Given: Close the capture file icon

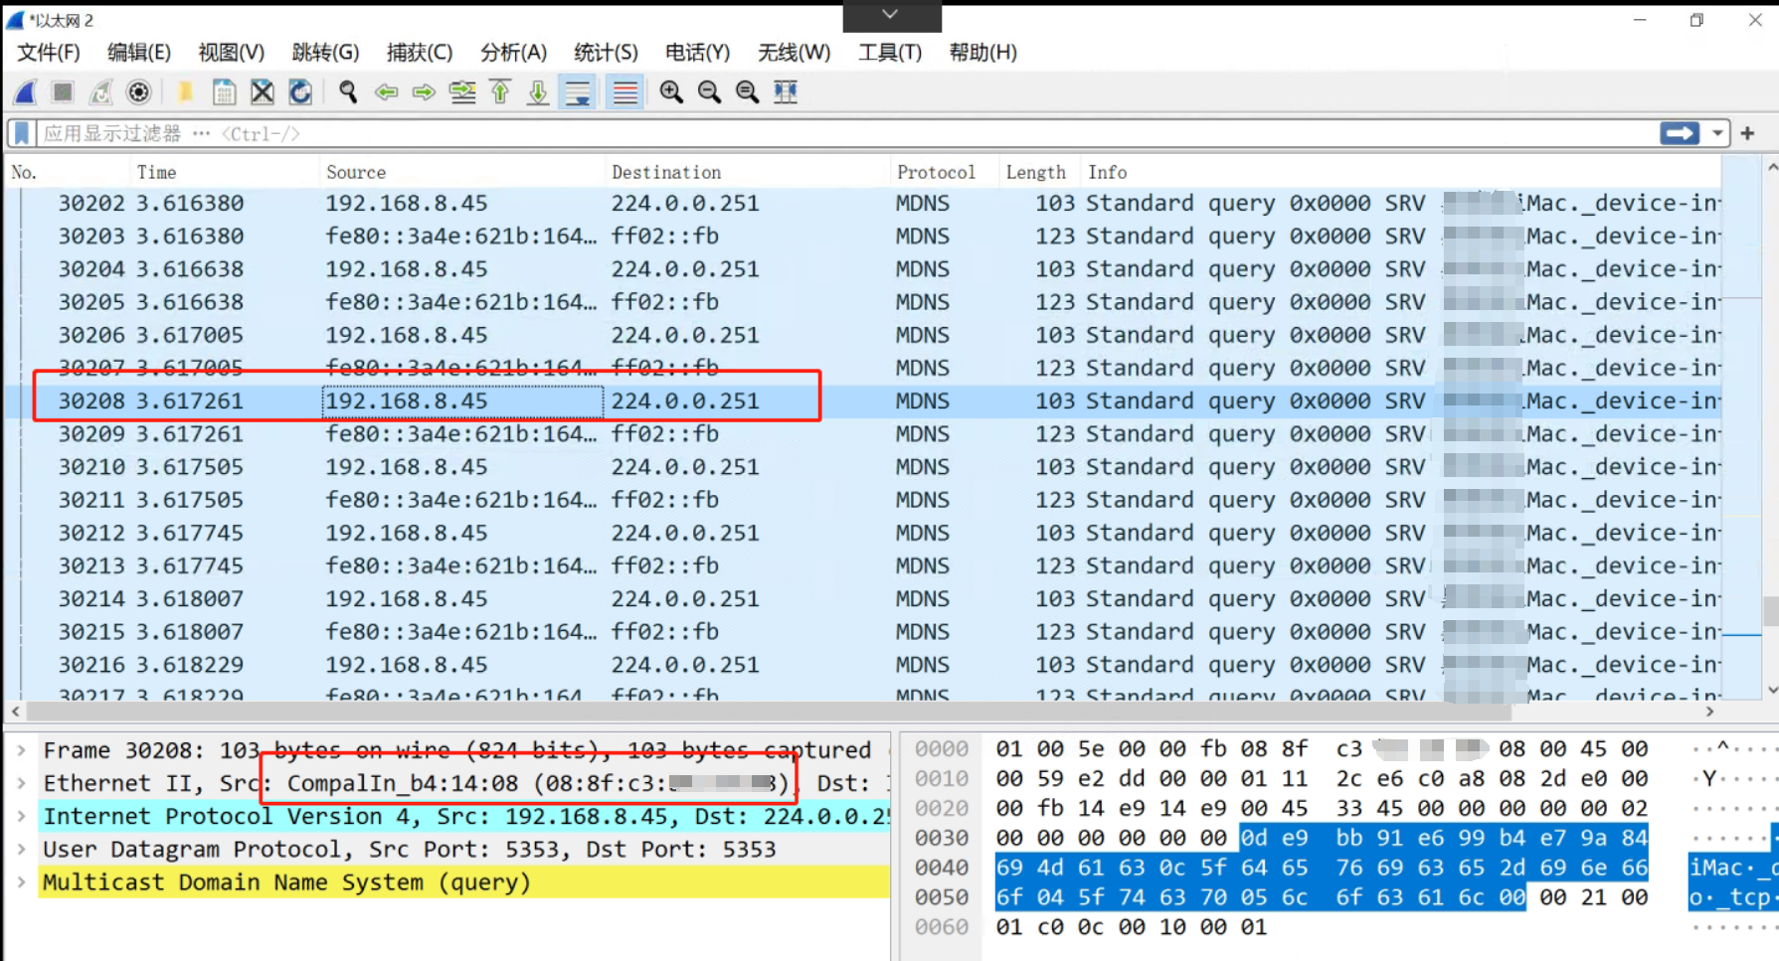Looking at the screenshot, I should (263, 92).
